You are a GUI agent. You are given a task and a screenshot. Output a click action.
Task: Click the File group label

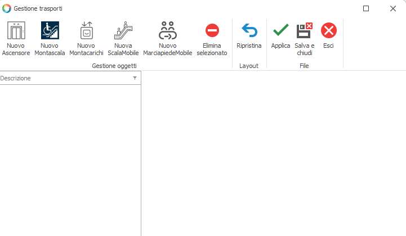click(x=304, y=66)
